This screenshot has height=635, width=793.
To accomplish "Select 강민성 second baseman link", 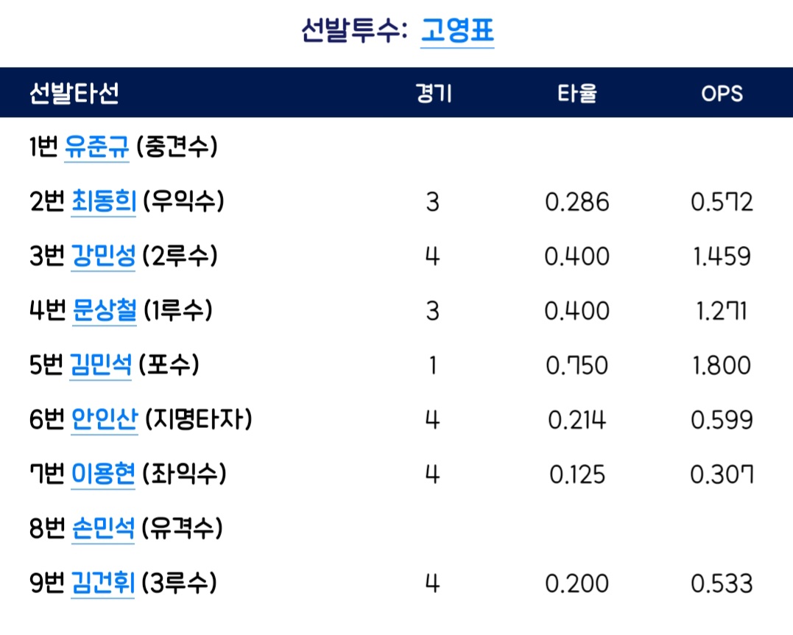I will click(104, 256).
